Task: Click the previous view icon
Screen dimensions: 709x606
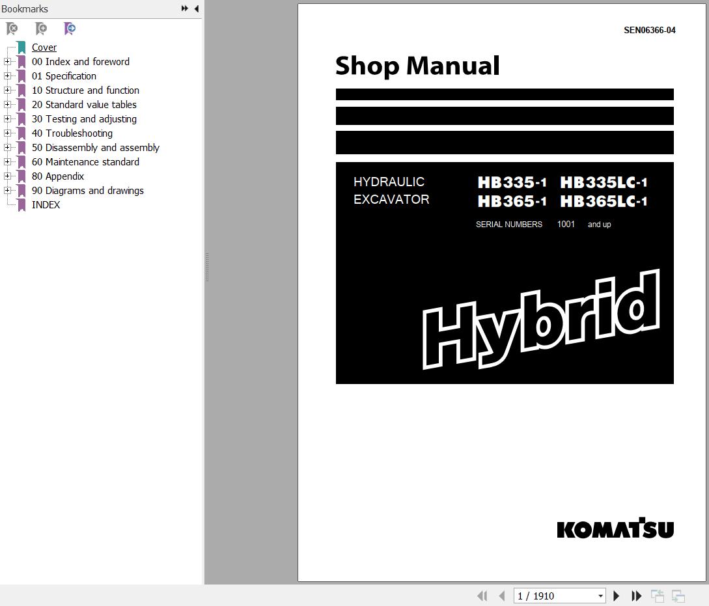Action: (658, 596)
